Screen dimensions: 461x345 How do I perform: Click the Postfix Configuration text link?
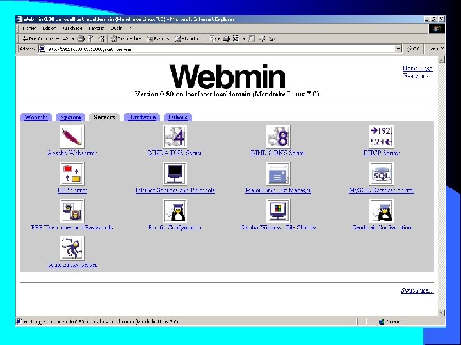click(175, 227)
